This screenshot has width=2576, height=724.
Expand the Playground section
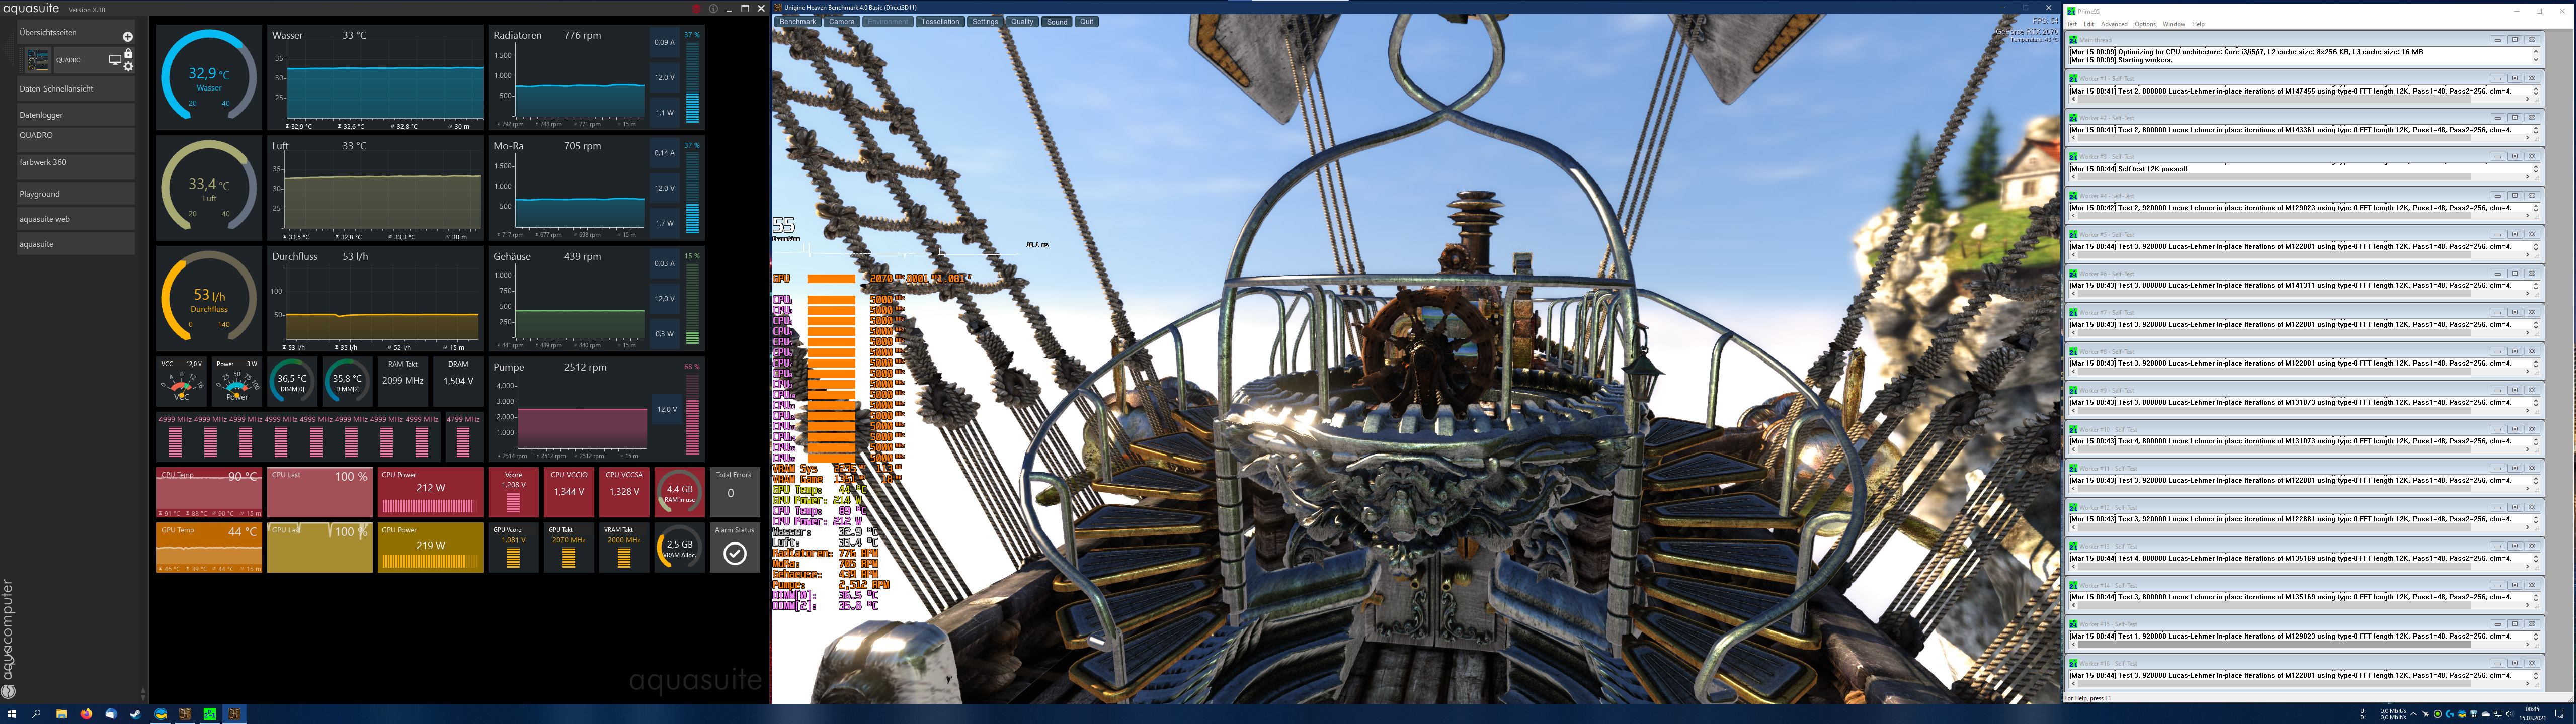(75, 193)
